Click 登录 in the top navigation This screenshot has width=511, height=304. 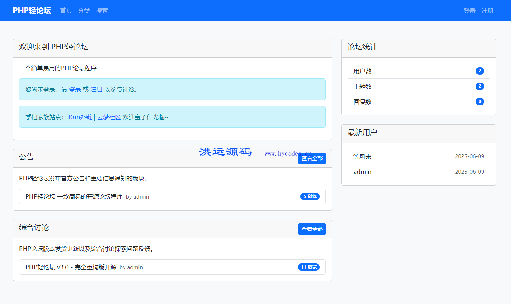(470, 10)
